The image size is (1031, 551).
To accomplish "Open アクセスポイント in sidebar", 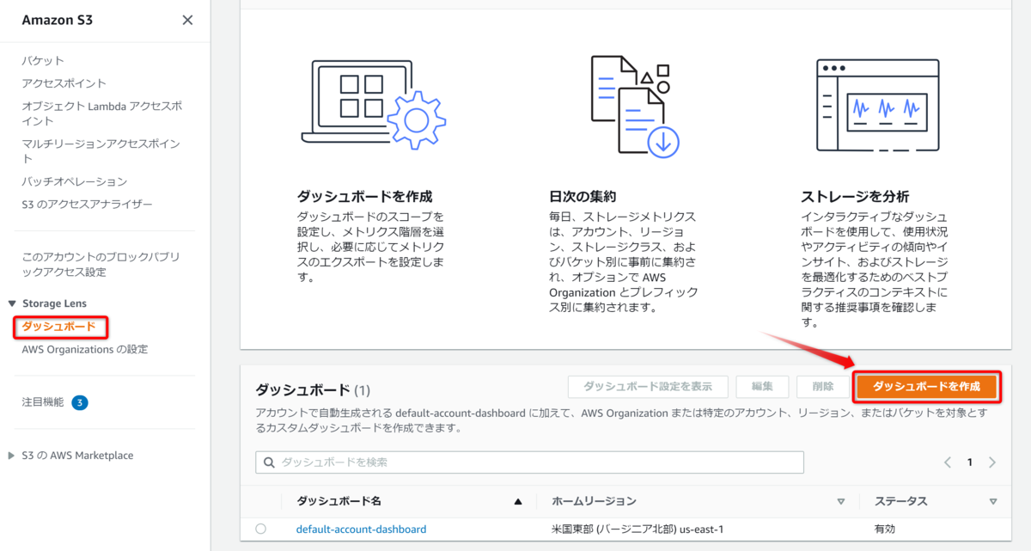I will (x=64, y=83).
